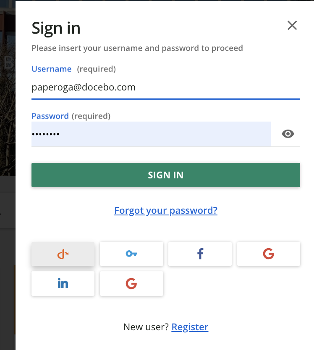Focus the Username field containing paperoga@docebo.com
314x350 pixels.
[165, 87]
